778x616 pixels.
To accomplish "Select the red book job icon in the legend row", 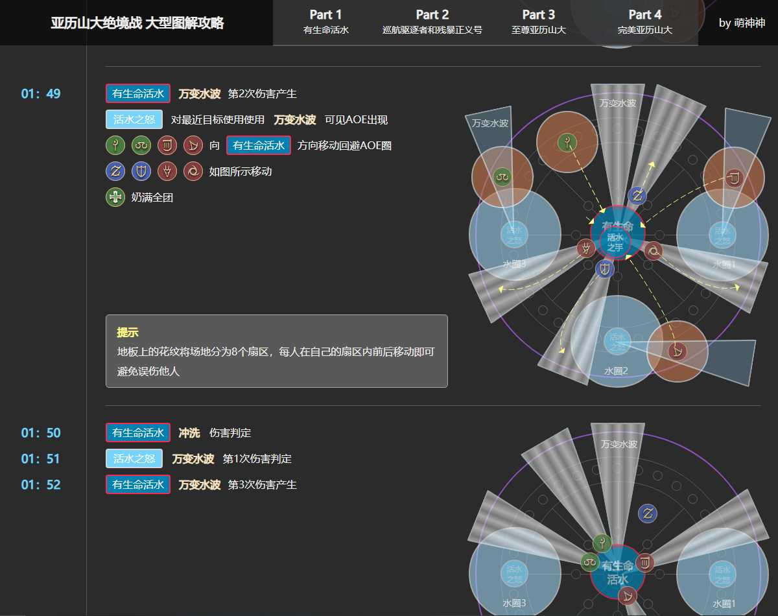I will tap(167, 145).
